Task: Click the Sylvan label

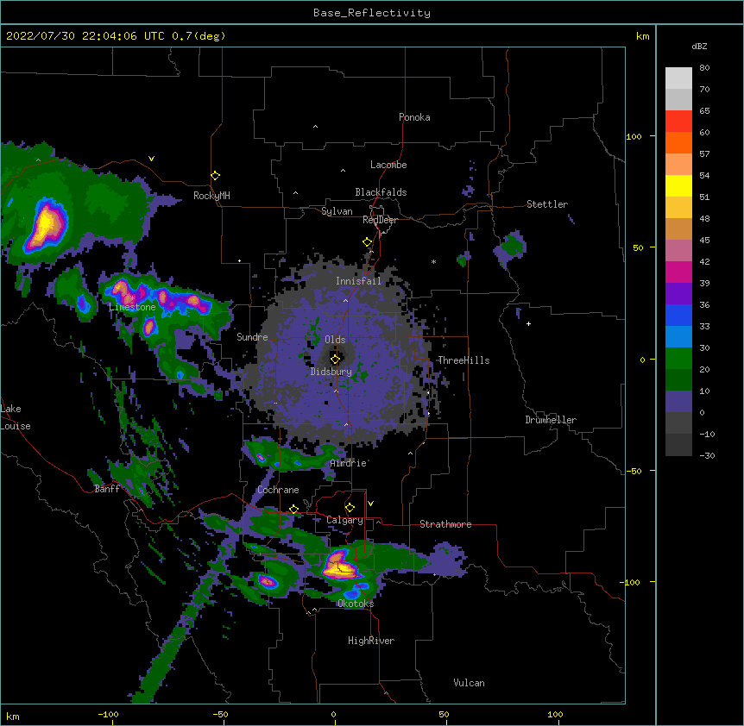Action: coord(337,211)
